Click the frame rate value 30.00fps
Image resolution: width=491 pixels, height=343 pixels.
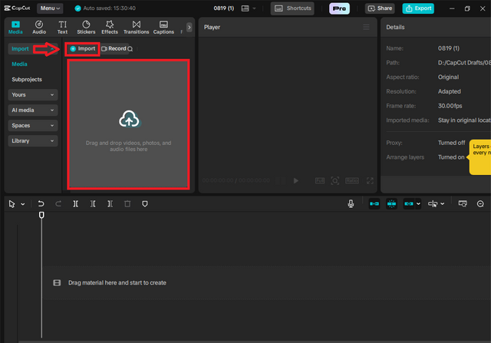450,106
